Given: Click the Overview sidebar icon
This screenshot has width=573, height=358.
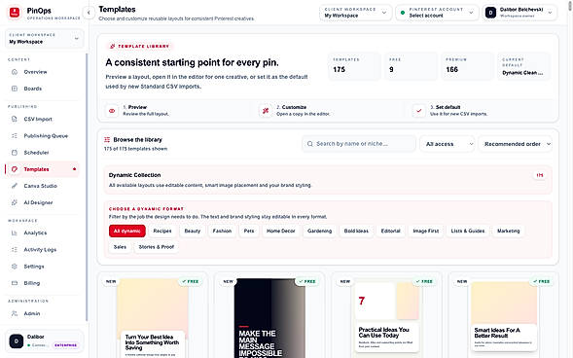Looking at the screenshot, I should (15, 72).
